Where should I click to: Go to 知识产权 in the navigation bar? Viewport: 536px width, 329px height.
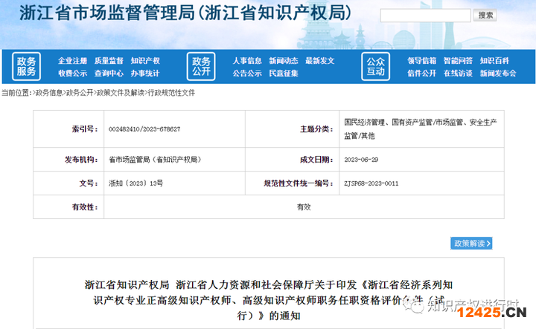[145, 61]
